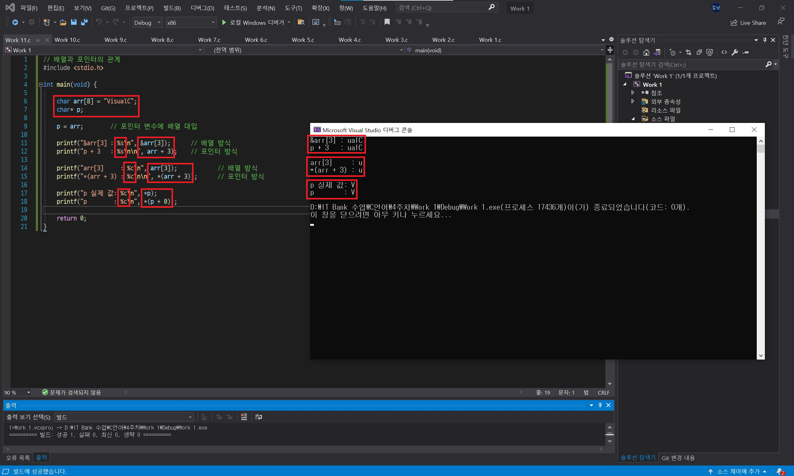This screenshot has height=476, width=794.
Task: Click Collapse All icon in Solution Explorer
Action: coord(699,52)
